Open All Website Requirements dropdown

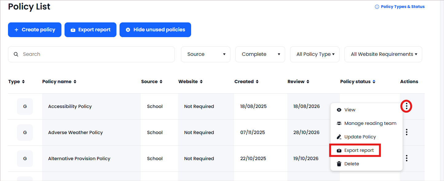pos(383,54)
